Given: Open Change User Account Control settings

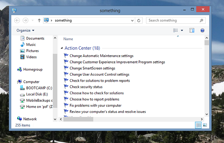Looking at the screenshot, I should pos(99,75).
